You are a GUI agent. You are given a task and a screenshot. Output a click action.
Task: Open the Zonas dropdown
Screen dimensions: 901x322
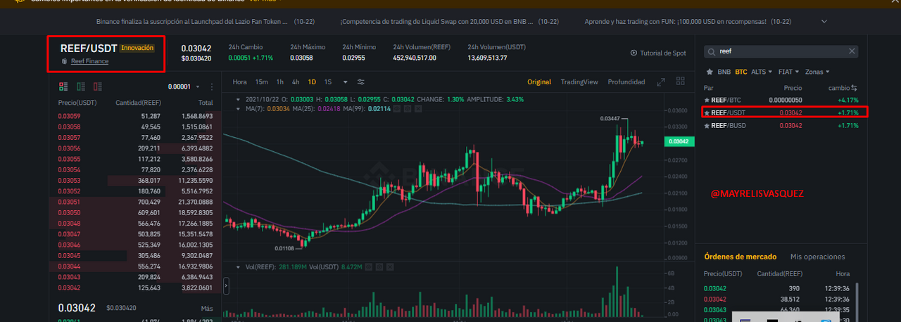click(x=817, y=72)
